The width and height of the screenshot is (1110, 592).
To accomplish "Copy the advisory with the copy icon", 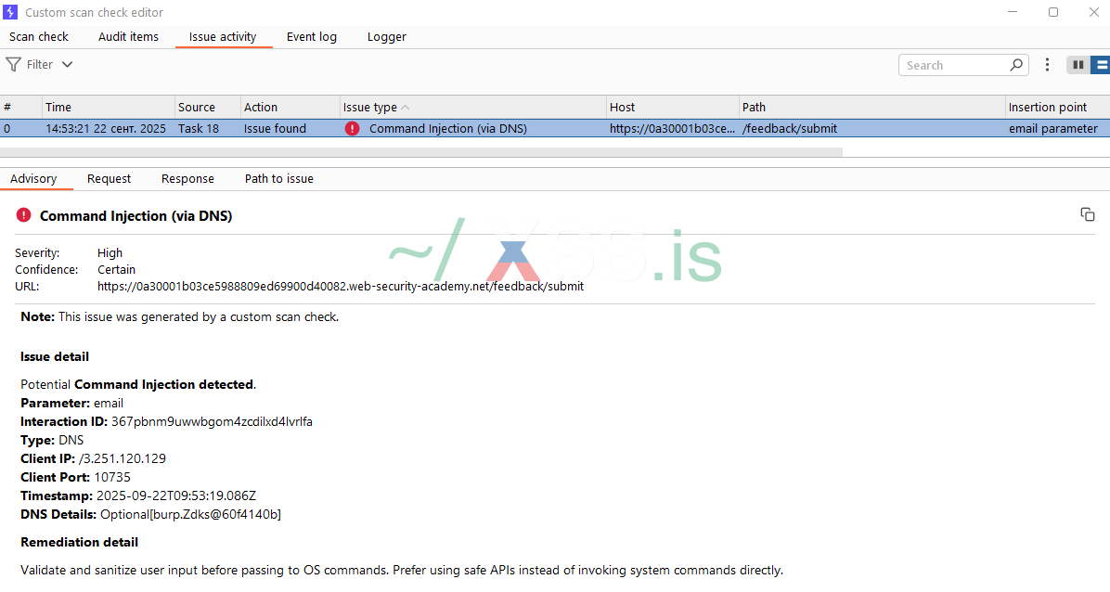I will [x=1088, y=214].
